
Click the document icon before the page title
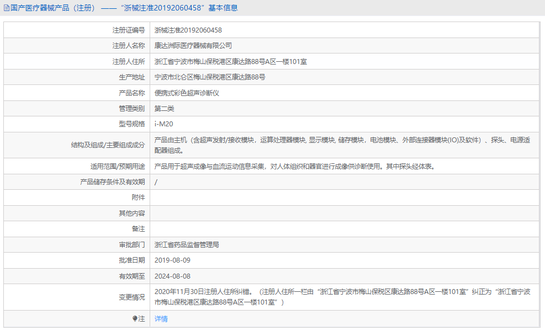pyautogui.click(x=7, y=7)
